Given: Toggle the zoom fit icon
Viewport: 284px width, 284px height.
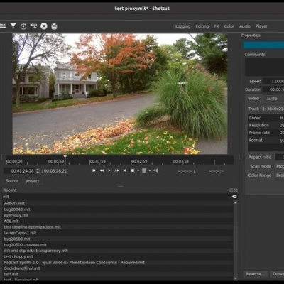Looking at the screenshot, I should 133,170.
